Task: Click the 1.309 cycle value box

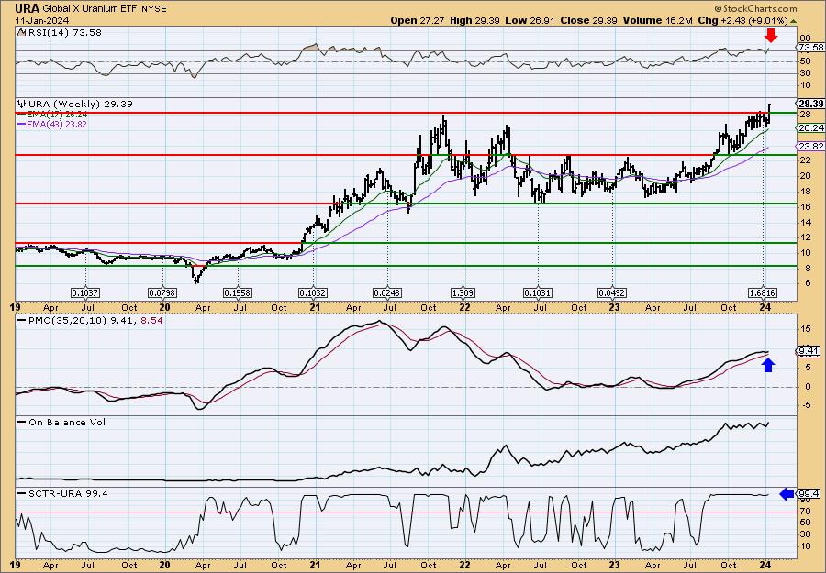Action: click(x=463, y=292)
